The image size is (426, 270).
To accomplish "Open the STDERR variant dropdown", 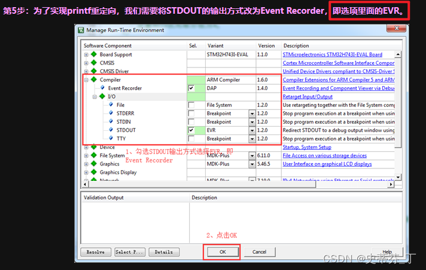I will 252,113.
